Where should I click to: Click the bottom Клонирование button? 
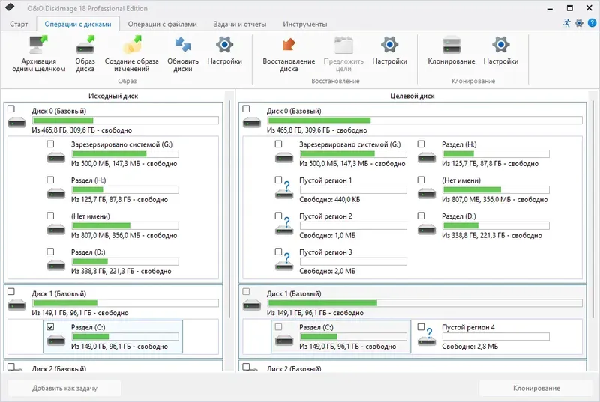point(536,388)
